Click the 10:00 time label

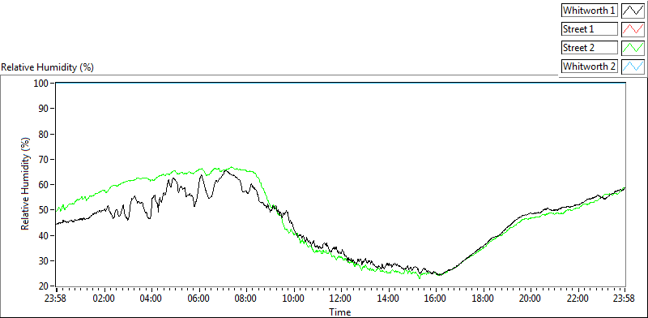[x=293, y=299]
